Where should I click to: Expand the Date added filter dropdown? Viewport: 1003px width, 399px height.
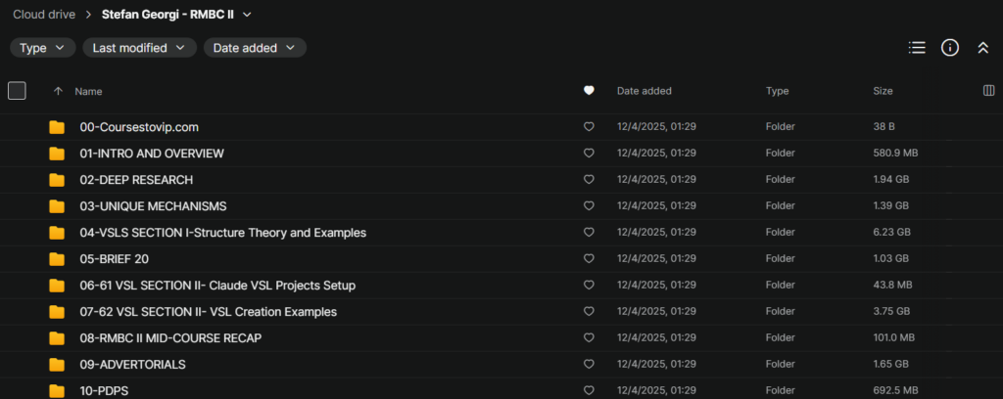click(x=255, y=47)
